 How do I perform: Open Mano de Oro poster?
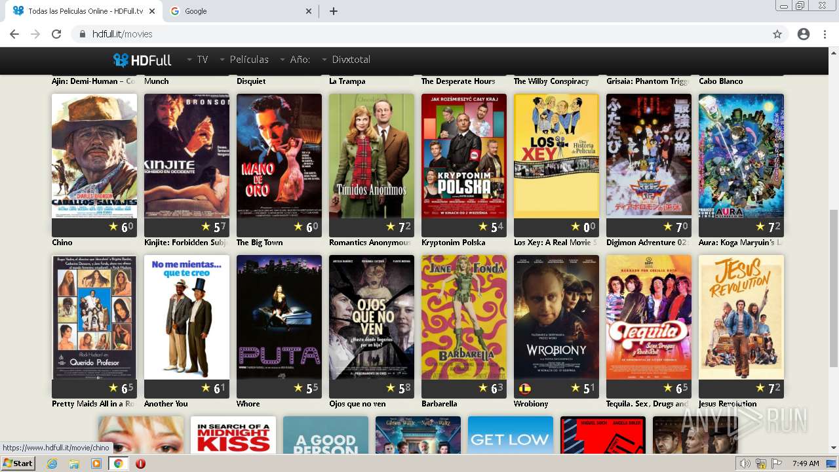tap(279, 156)
